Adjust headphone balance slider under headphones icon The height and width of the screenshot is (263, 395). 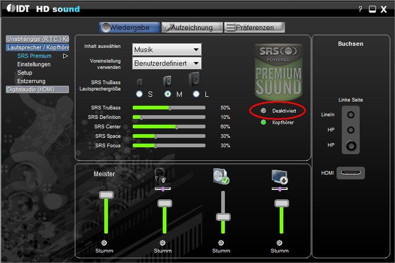click(163, 189)
